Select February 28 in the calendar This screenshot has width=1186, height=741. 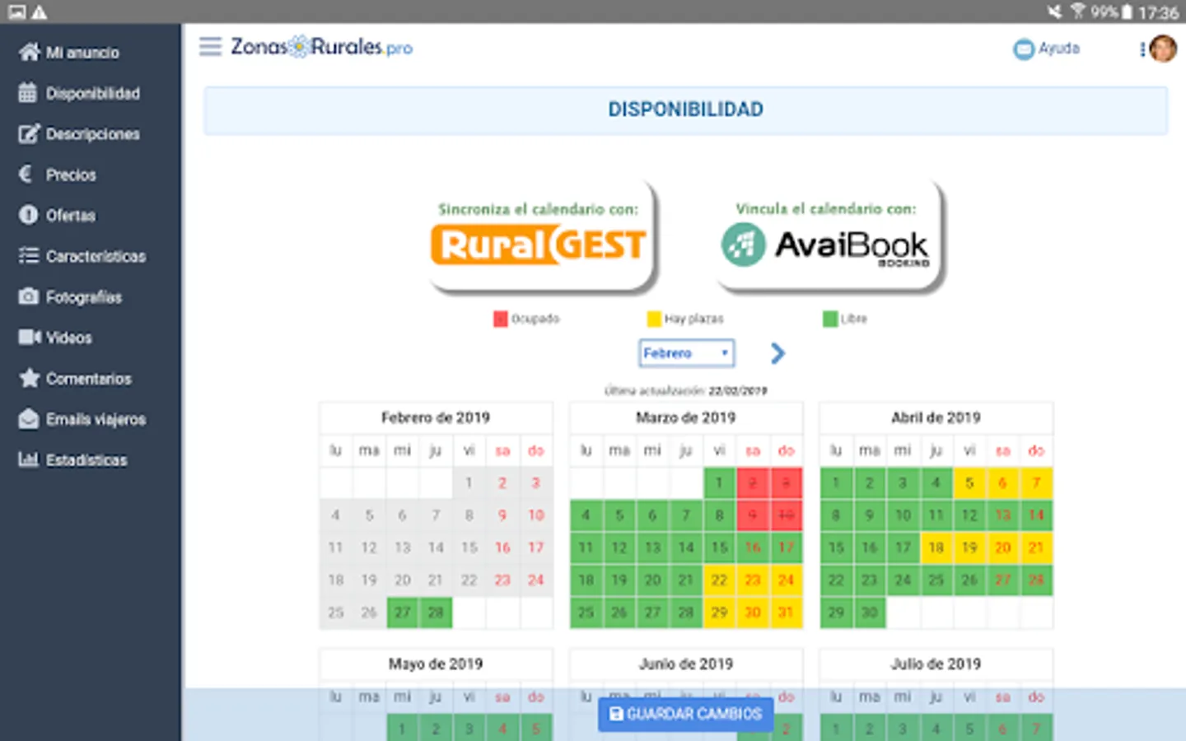pyautogui.click(x=436, y=613)
